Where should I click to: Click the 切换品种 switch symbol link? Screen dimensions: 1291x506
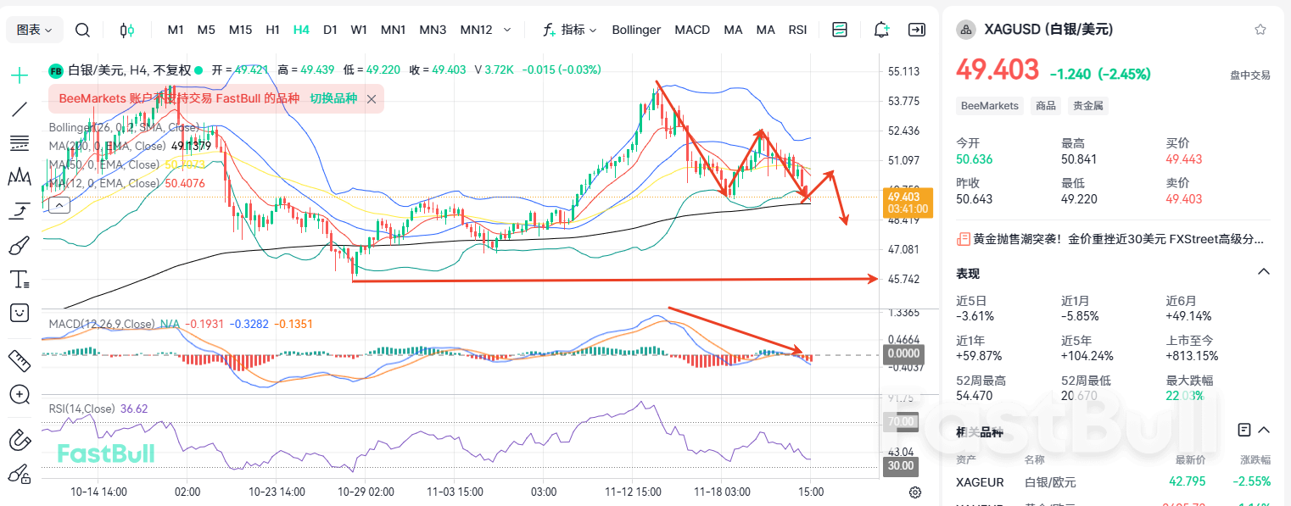point(333,98)
